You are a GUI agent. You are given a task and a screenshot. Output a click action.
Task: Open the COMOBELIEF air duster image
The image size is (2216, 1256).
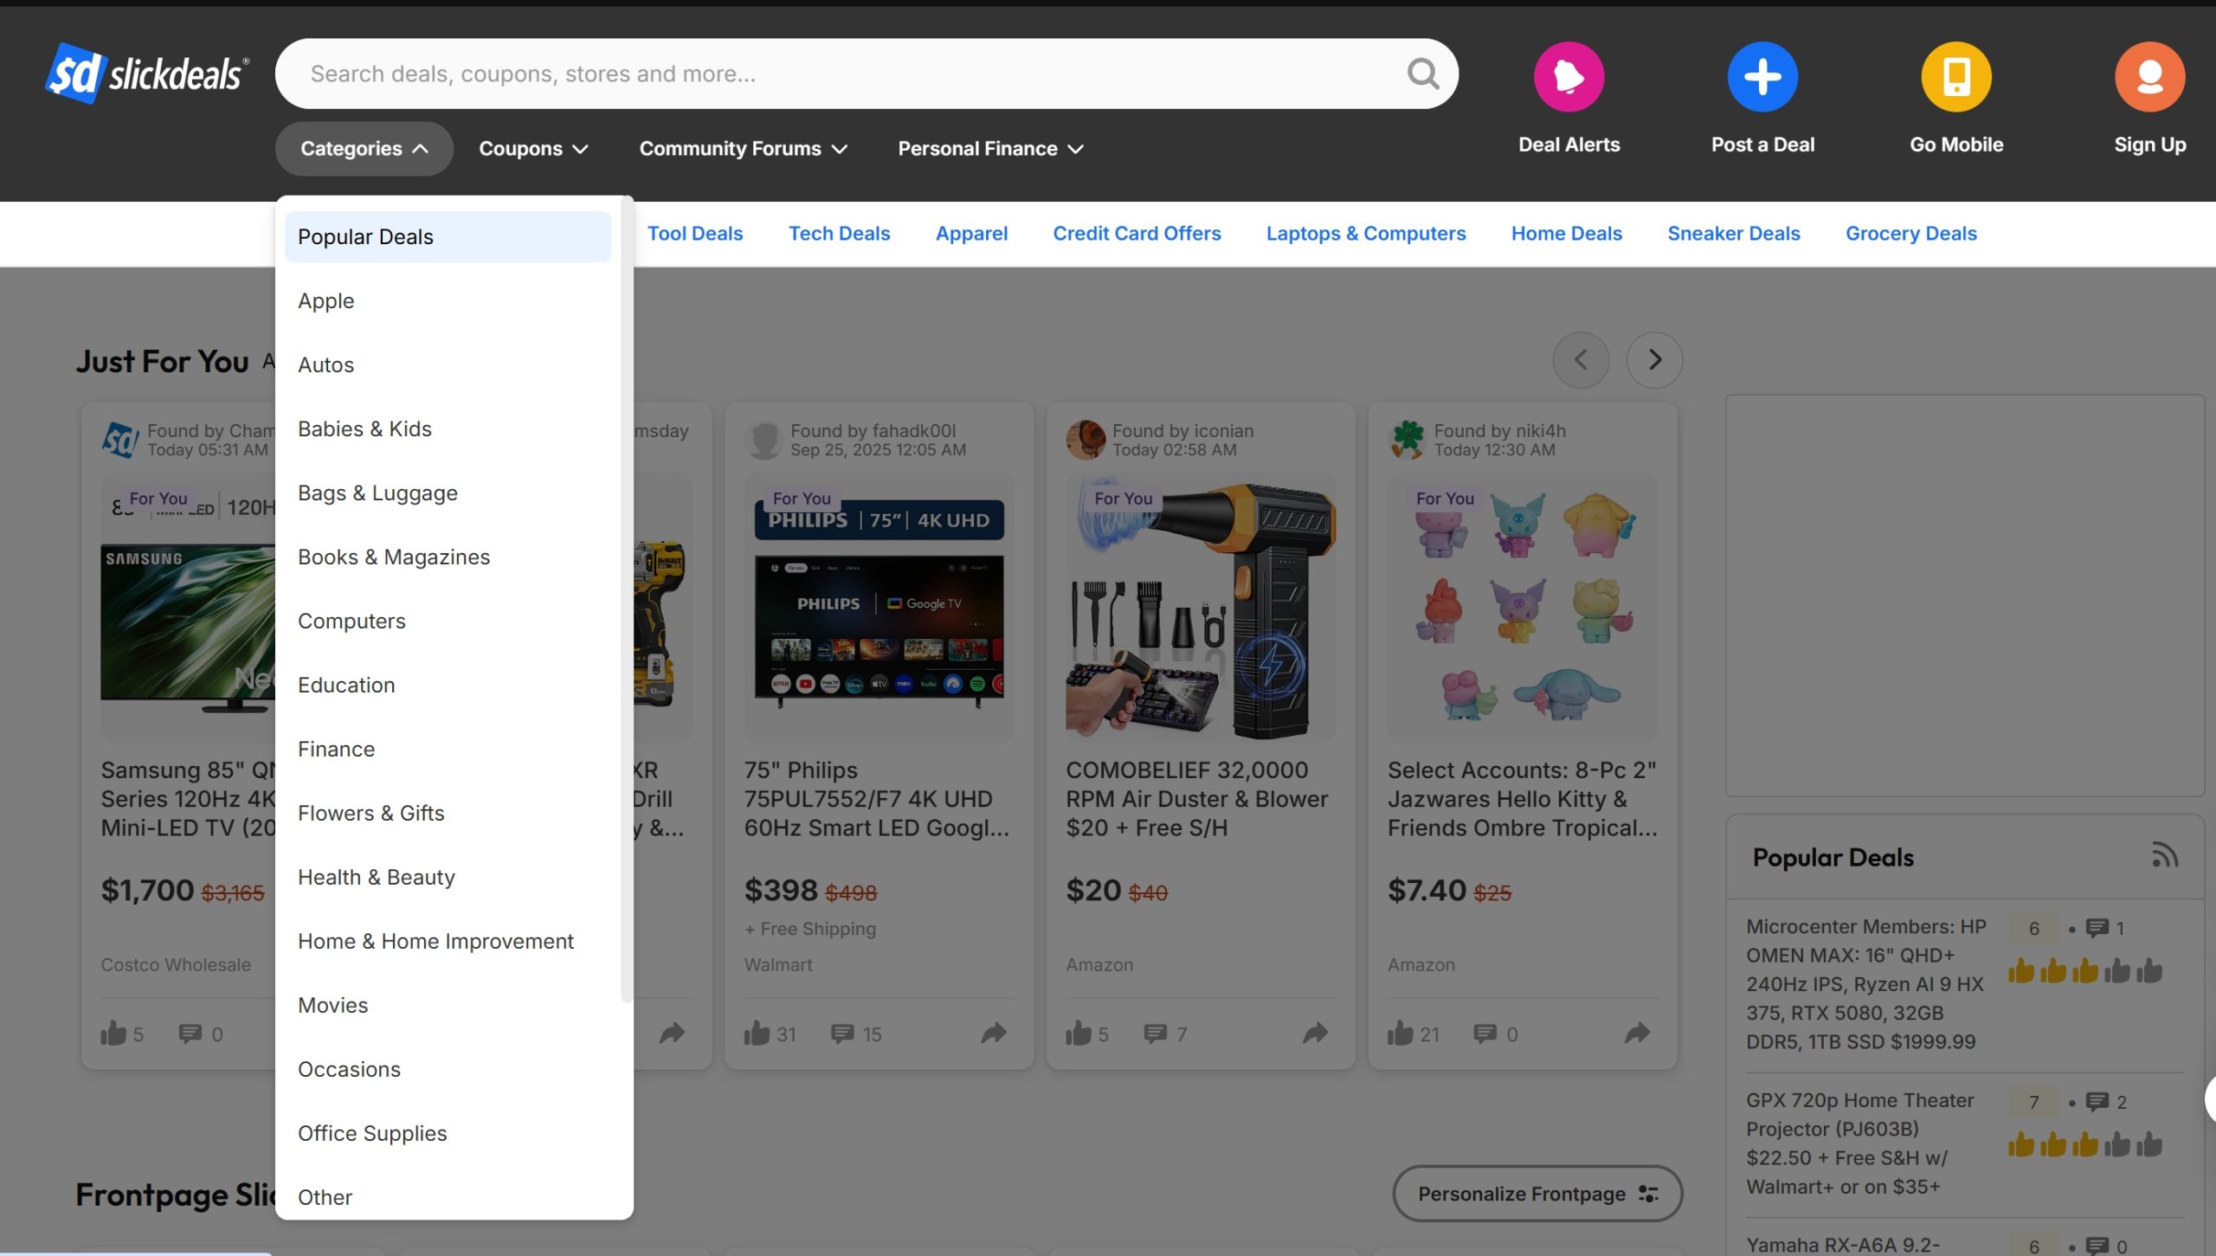(x=1201, y=607)
